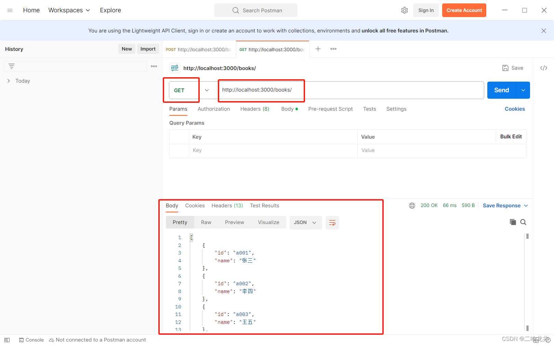
Task: Open the tab bar more-options dots
Action: (x=333, y=49)
